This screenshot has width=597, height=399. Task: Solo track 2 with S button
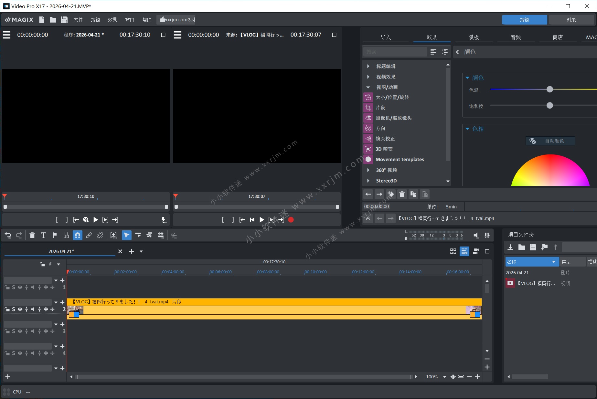(x=14, y=309)
